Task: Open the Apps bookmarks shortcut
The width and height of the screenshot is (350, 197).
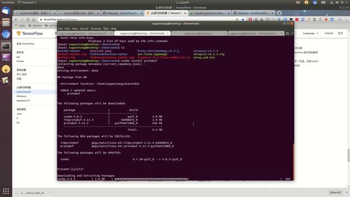Action: click(x=20, y=26)
